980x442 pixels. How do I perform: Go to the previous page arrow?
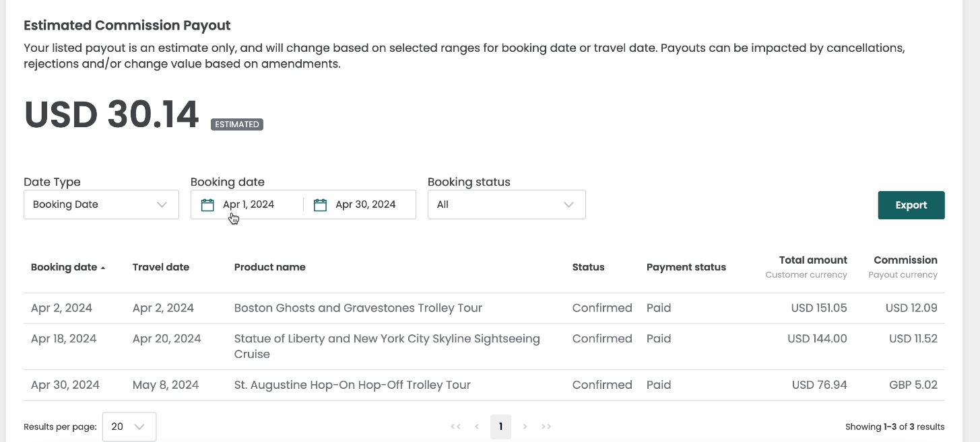477,427
